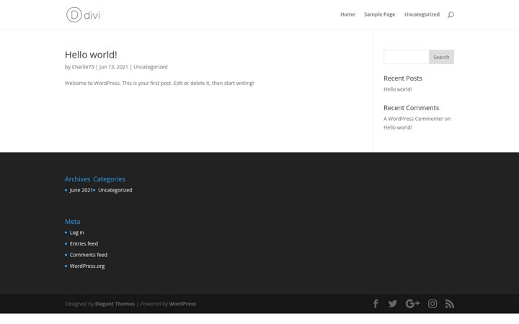
Task: Visit A WordPress Commenter link
Action: [413, 119]
